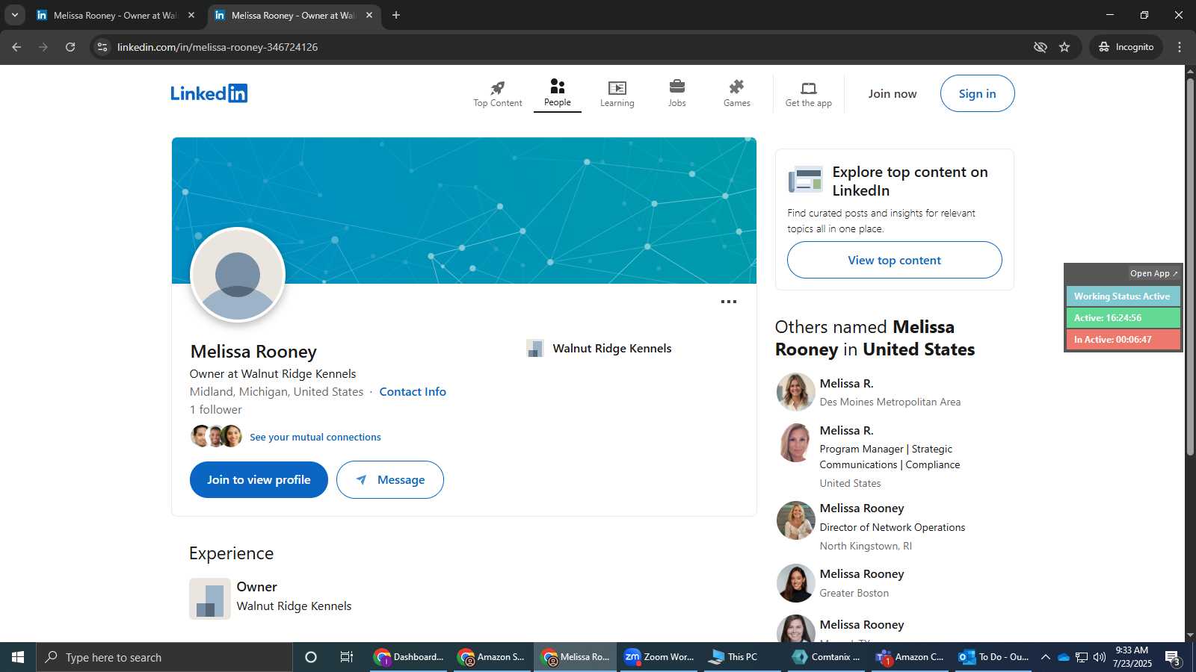
Task: Open Melissa R. from Des Moines
Action: [846, 383]
